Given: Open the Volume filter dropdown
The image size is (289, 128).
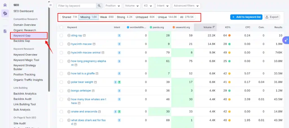Looking at the screenshot, I should [x=132, y=6].
